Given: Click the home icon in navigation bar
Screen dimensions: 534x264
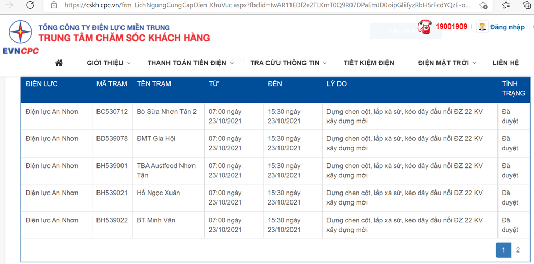Looking at the screenshot, I should 58,63.
